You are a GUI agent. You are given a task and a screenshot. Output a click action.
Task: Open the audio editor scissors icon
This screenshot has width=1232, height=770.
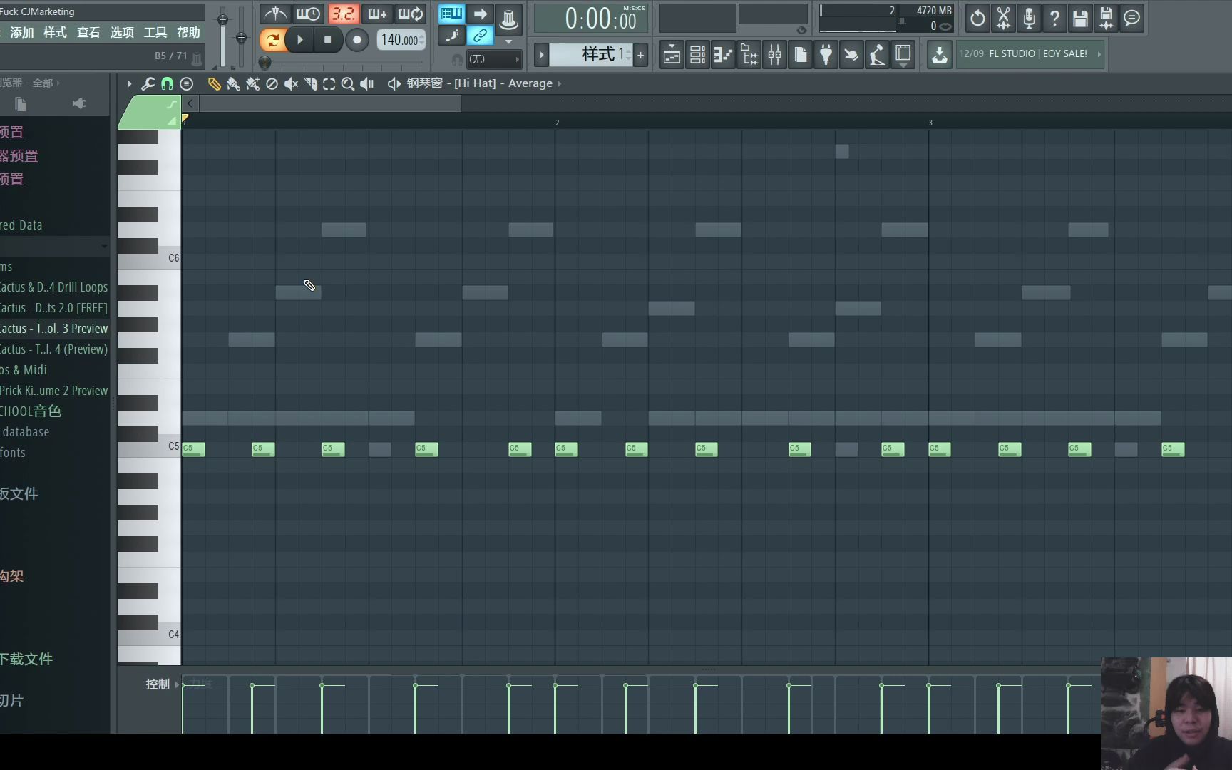[x=1003, y=18]
